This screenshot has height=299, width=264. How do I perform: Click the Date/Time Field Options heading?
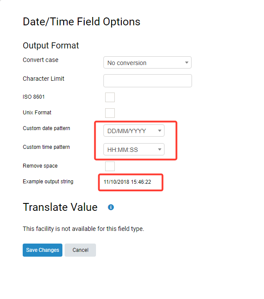coord(82,21)
